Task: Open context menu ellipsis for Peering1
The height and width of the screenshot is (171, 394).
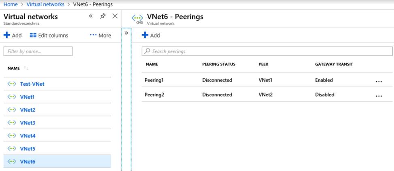Action: coord(379,82)
